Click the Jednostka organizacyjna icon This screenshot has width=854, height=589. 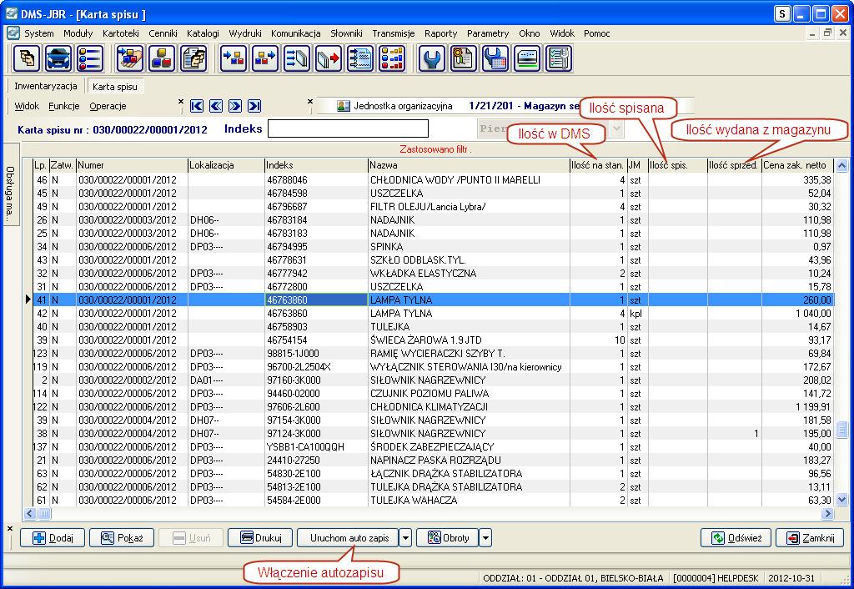click(343, 106)
